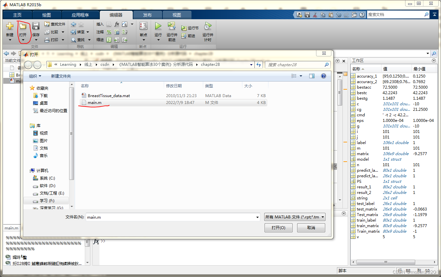
Task: Click the paste clipboard icon in quick-access bar
Action: point(331,15)
